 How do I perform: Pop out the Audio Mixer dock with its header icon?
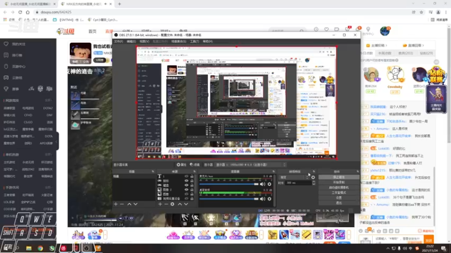click(273, 171)
